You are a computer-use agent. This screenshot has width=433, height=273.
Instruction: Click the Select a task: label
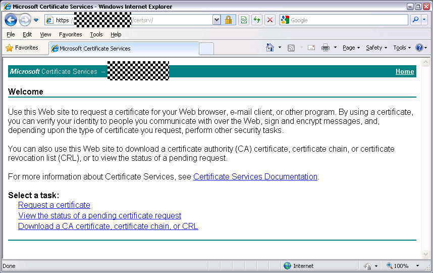33,195
